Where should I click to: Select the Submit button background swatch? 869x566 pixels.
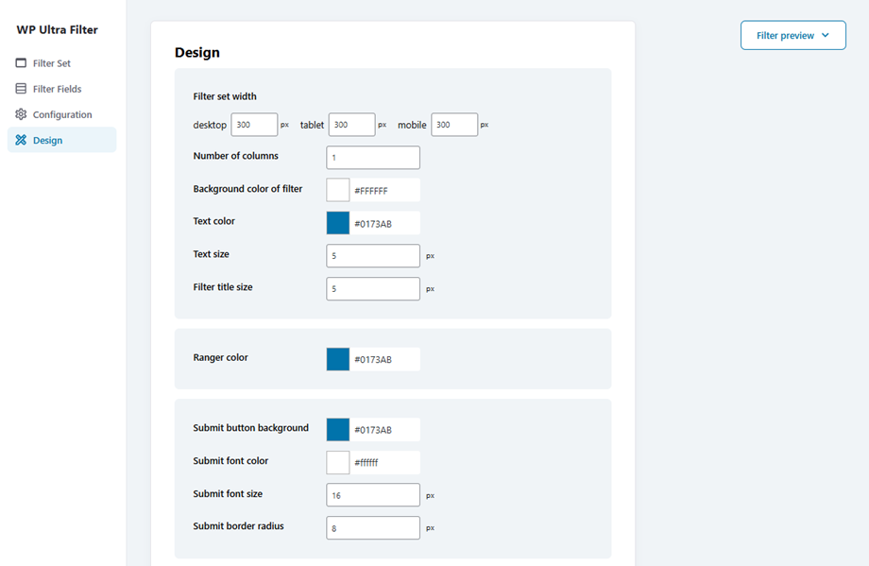tap(338, 430)
